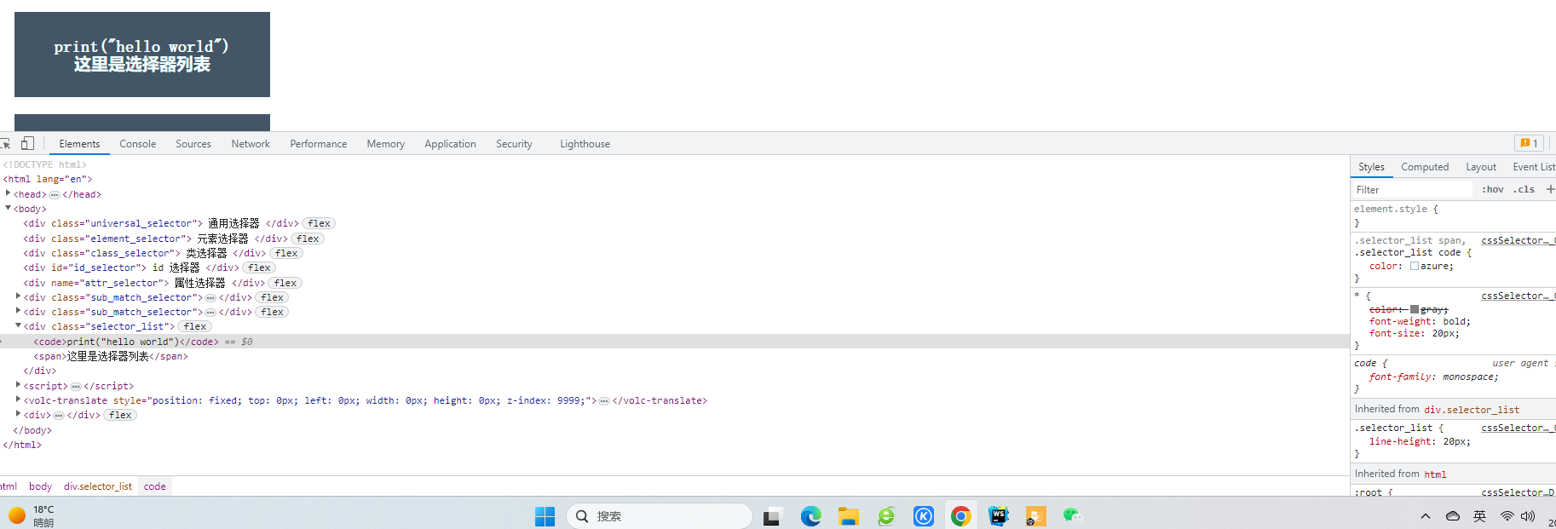This screenshot has height=529, width=1556.
Task: Toggle flex badge on attr_selector div
Action: point(286,283)
